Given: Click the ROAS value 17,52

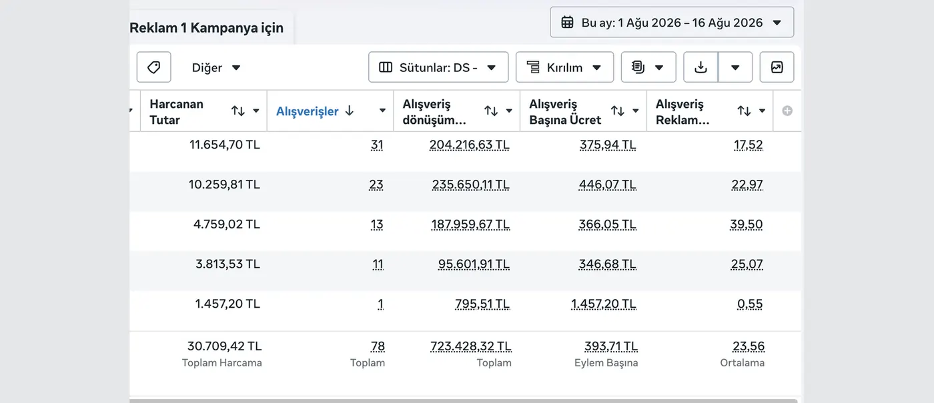Looking at the screenshot, I should click(748, 145).
